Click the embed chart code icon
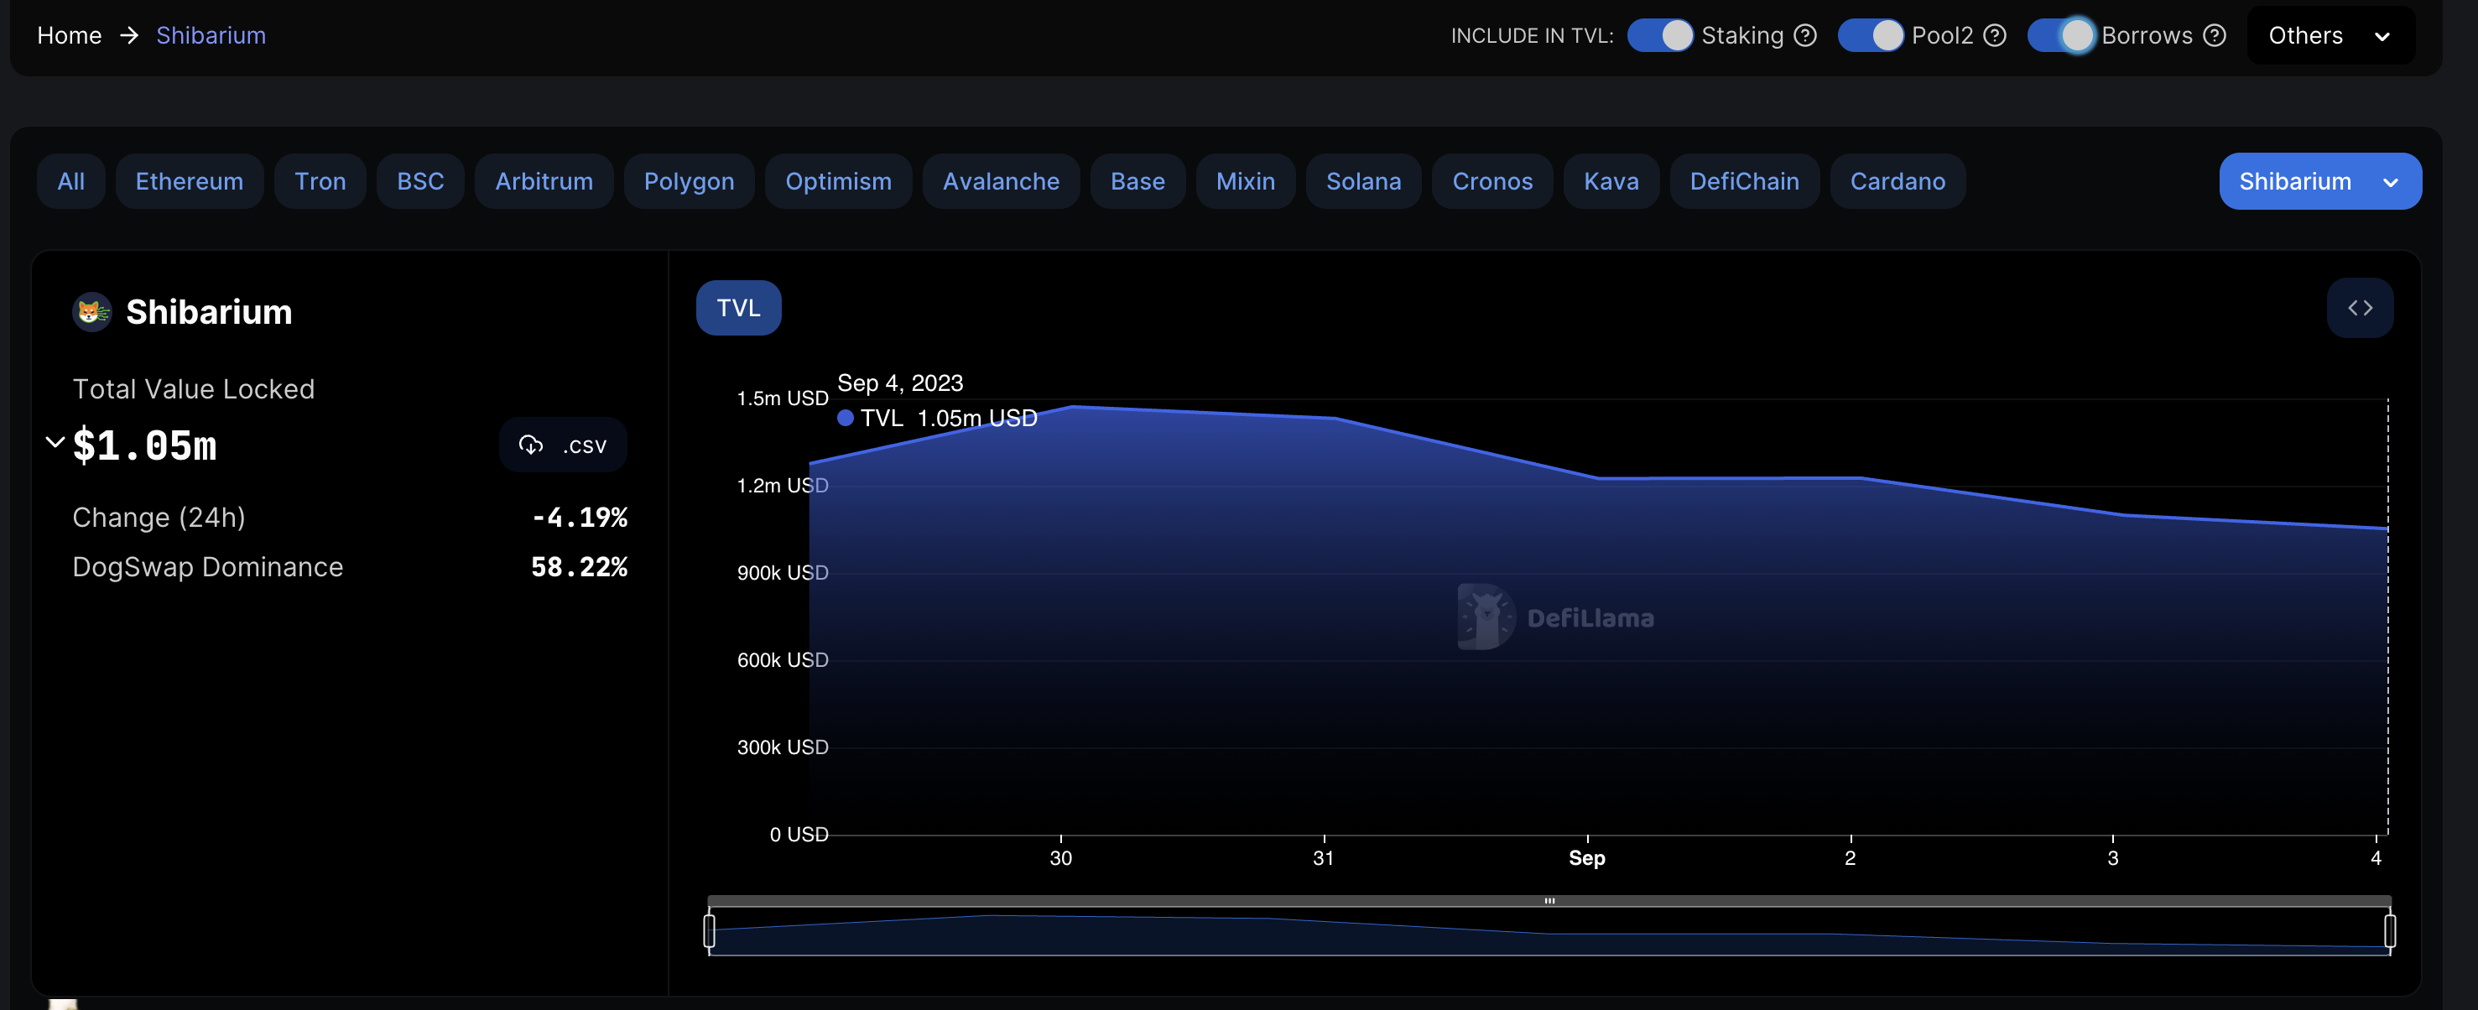This screenshot has height=1010, width=2478. coord(2360,308)
